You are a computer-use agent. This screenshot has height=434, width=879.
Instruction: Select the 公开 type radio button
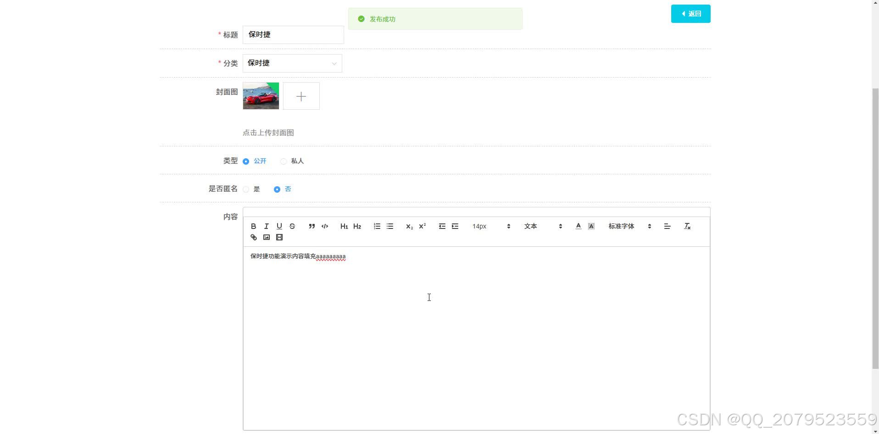(246, 161)
